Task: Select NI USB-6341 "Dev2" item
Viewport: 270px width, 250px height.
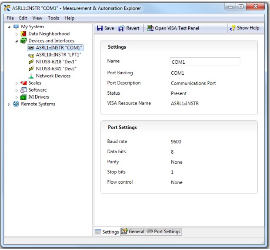Action: [x=56, y=69]
